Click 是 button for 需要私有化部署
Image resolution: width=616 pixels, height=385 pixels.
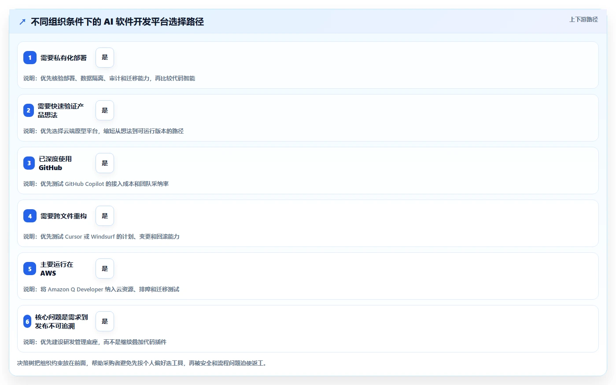[x=105, y=58]
